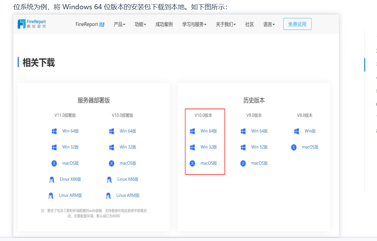377x241 pixels.
Task: Click Windows icon for V10.0版本 Win 64版
Action: 192,131
